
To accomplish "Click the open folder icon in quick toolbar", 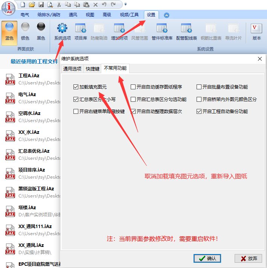I will click(32, 5).
